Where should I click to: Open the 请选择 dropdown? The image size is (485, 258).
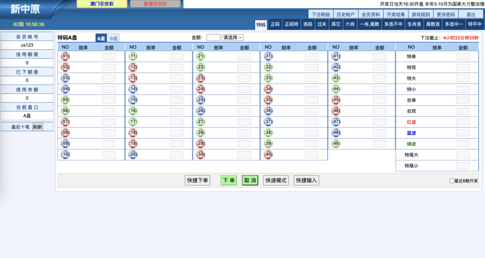(x=233, y=37)
